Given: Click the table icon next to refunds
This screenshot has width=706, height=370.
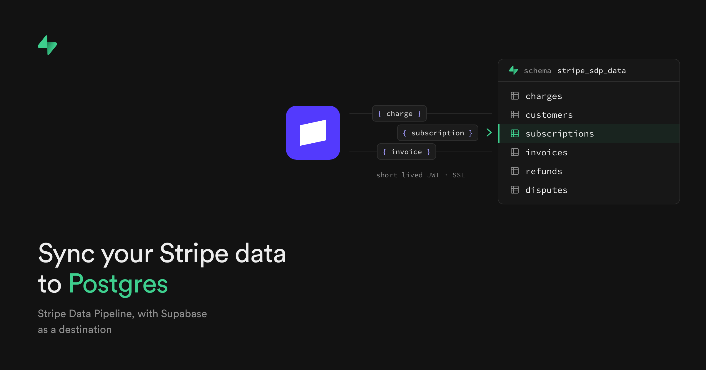Looking at the screenshot, I should pyautogui.click(x=515, y=171).
